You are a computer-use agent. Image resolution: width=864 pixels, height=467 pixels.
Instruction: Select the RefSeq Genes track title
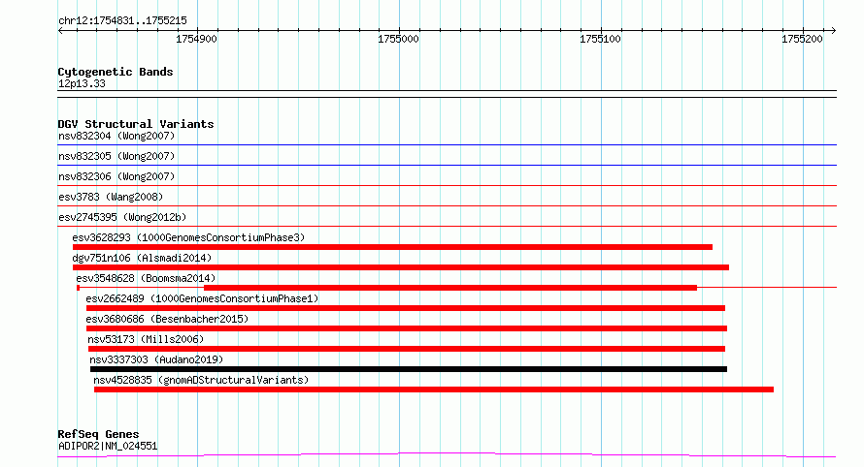pos(98,434)
